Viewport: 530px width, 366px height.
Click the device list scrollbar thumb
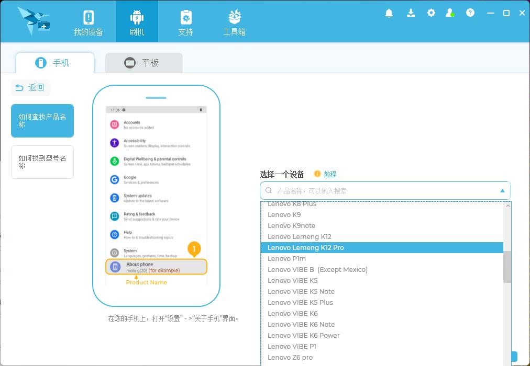(507, 267)
